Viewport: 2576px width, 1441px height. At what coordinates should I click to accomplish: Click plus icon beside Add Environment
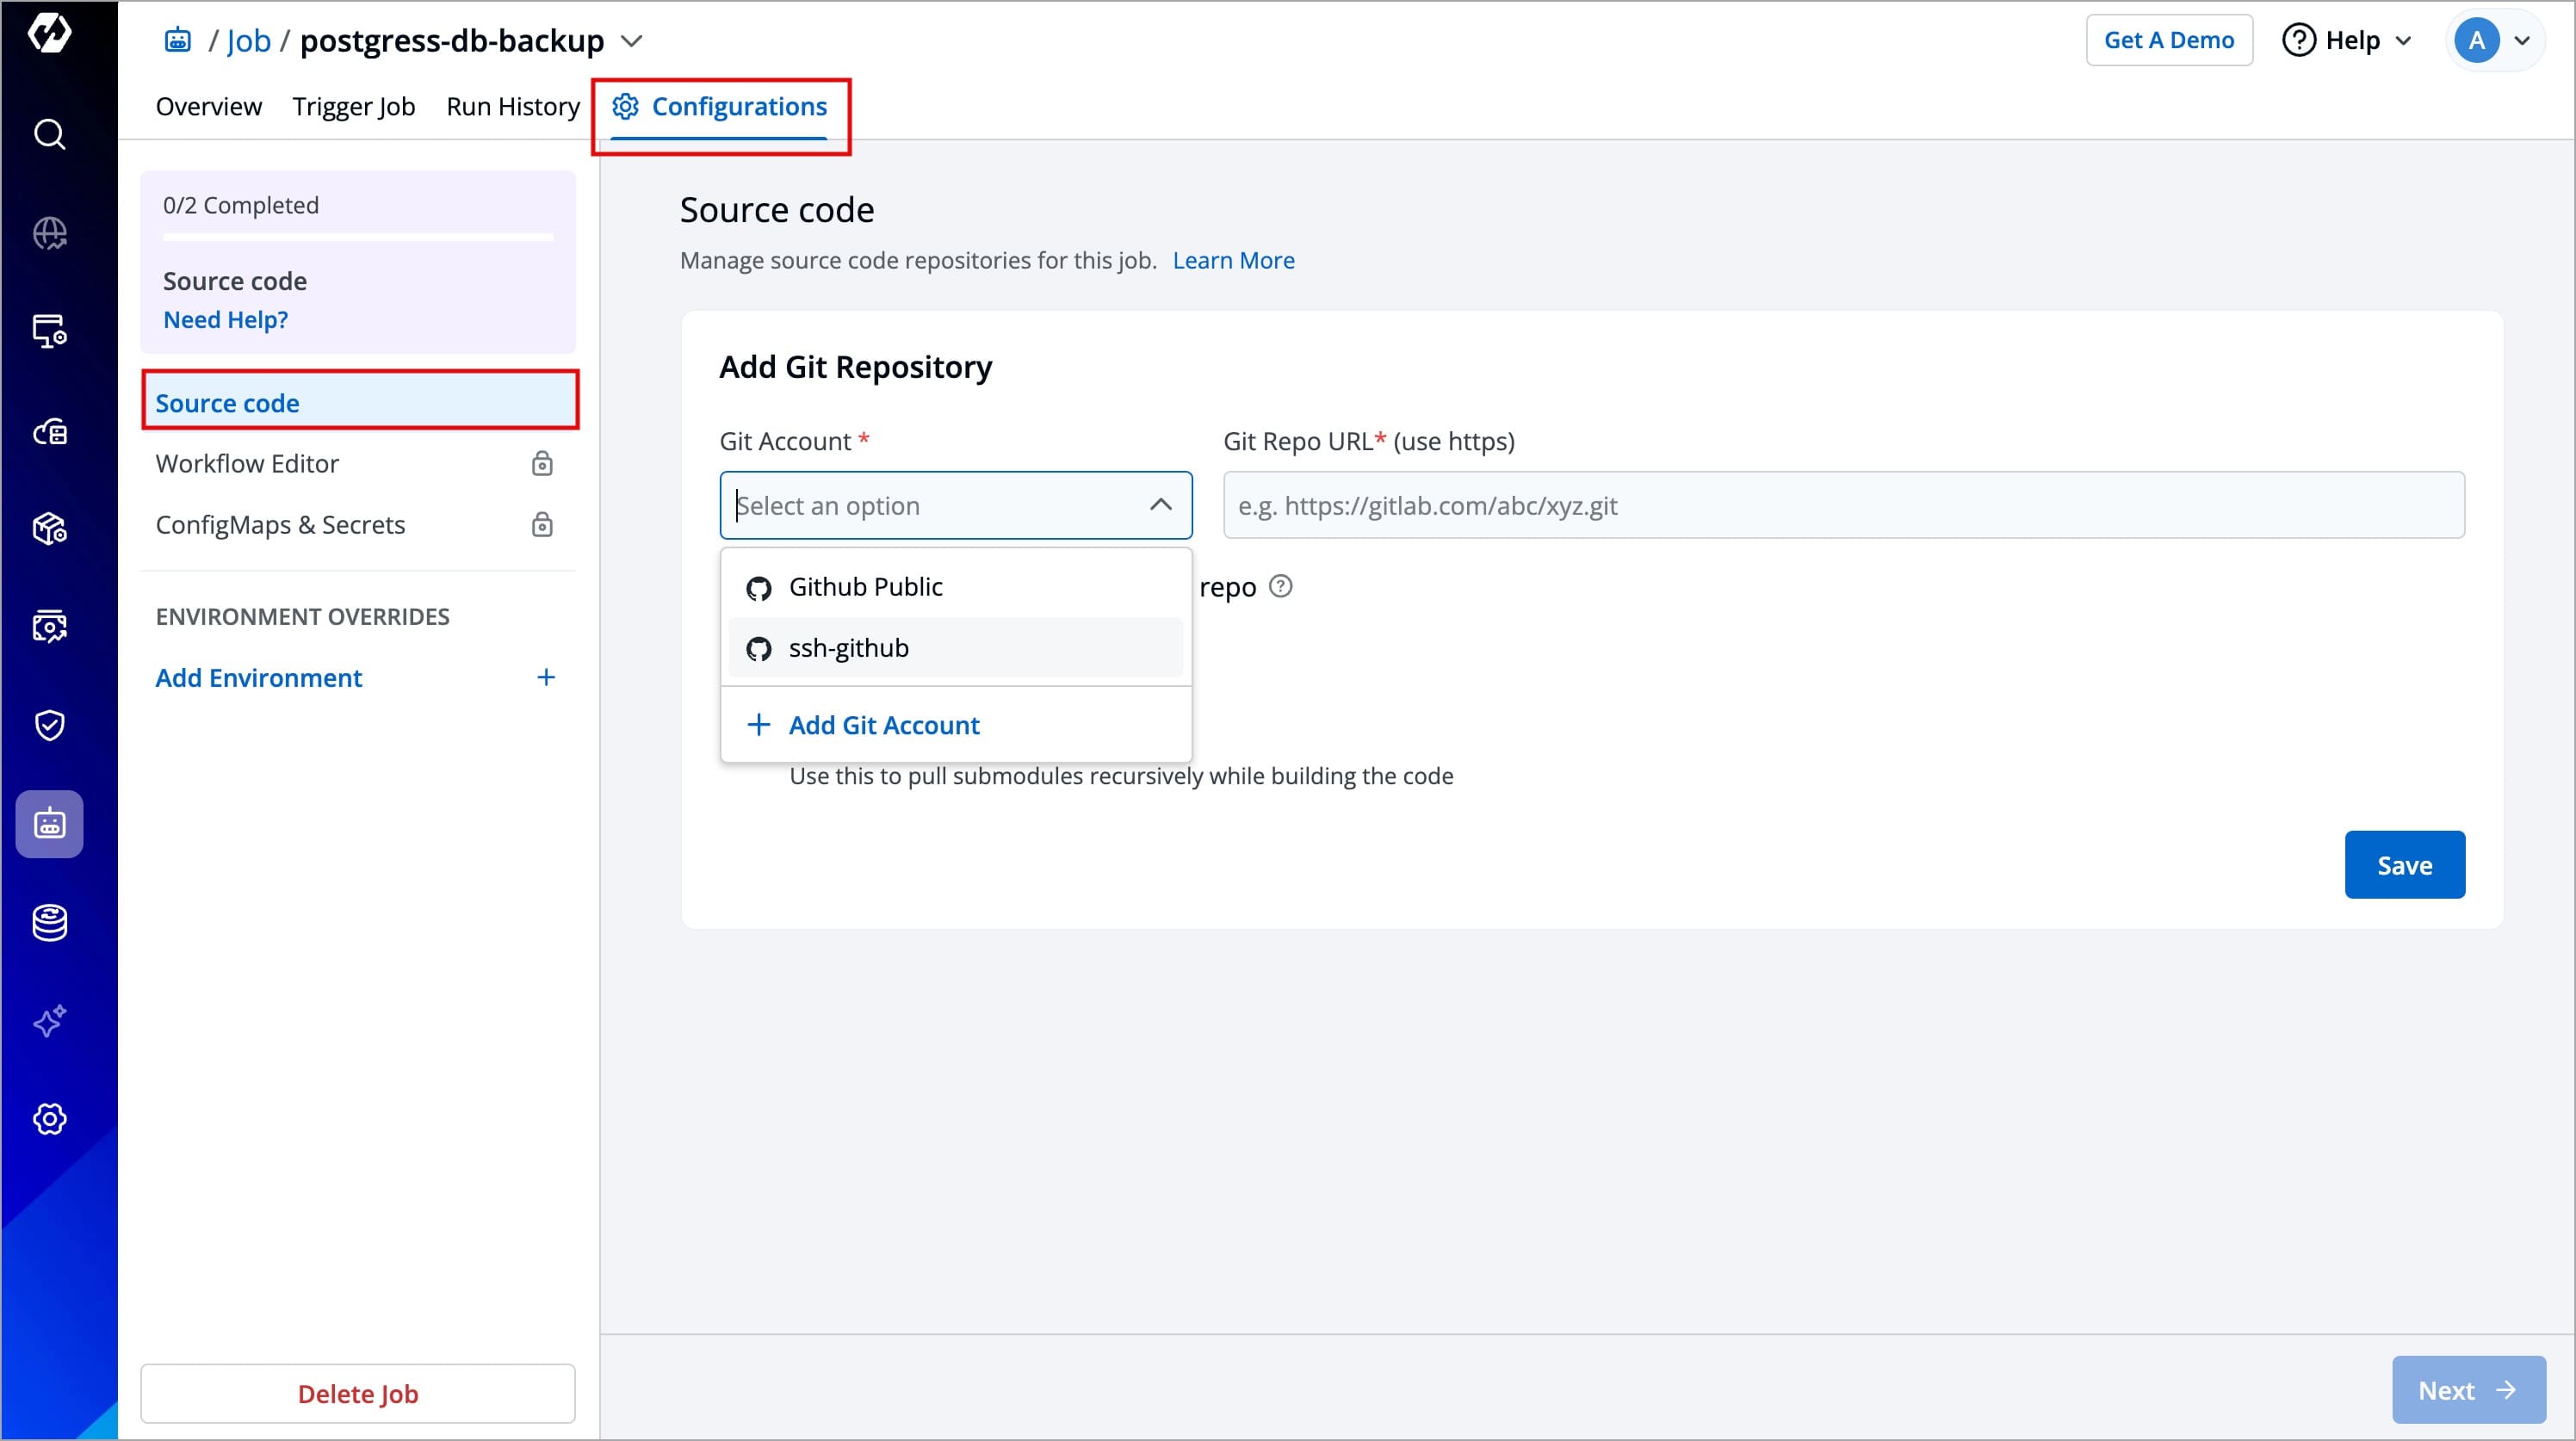click(x=546, y=677)
